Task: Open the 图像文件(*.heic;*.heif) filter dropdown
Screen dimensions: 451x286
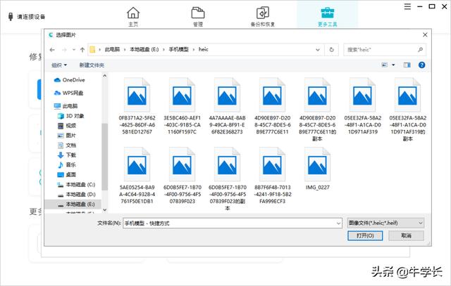Action: pos(385,223)
